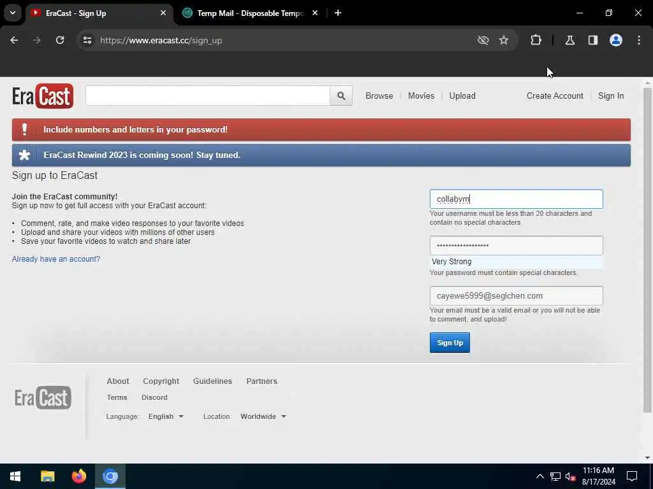
Task: Expand the Language English dropdown
Action: [x=166, y=416]
